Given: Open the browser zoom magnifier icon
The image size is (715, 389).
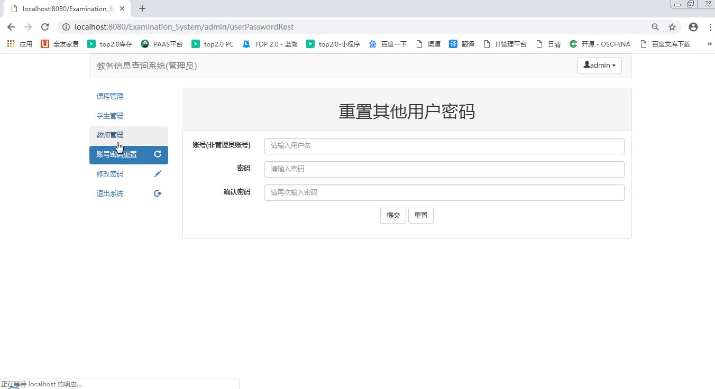Looking at the screenshot, I should [655, 27].
